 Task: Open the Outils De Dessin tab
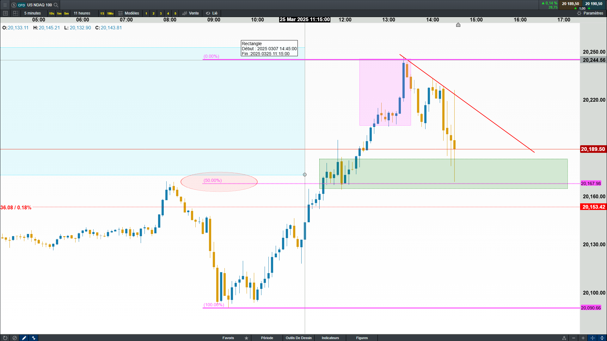(298, 338)
